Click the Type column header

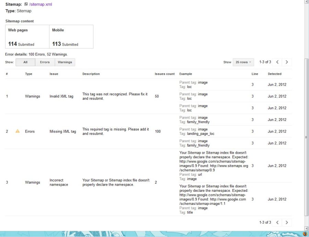[x=28, y=74]
